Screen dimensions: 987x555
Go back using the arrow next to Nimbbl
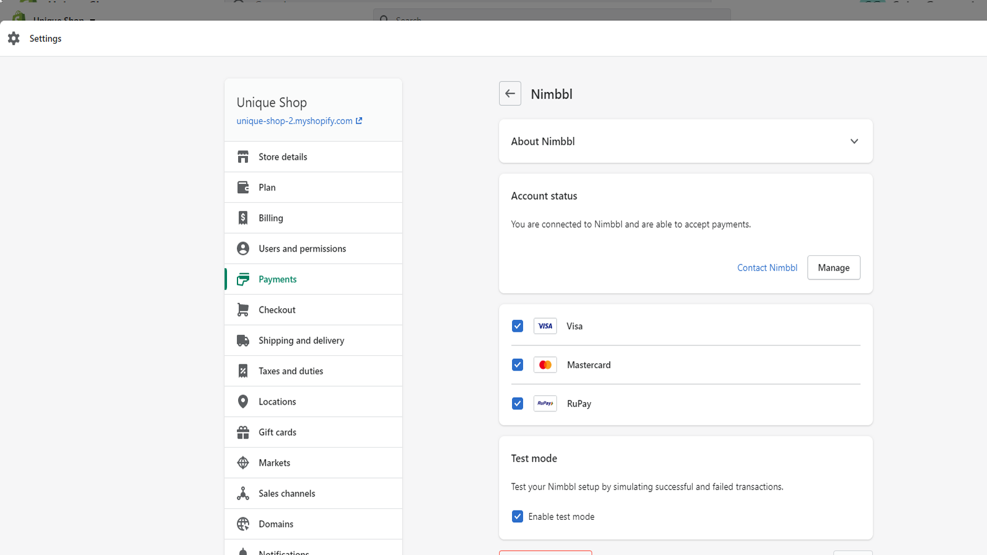click(x=510, y=94)
